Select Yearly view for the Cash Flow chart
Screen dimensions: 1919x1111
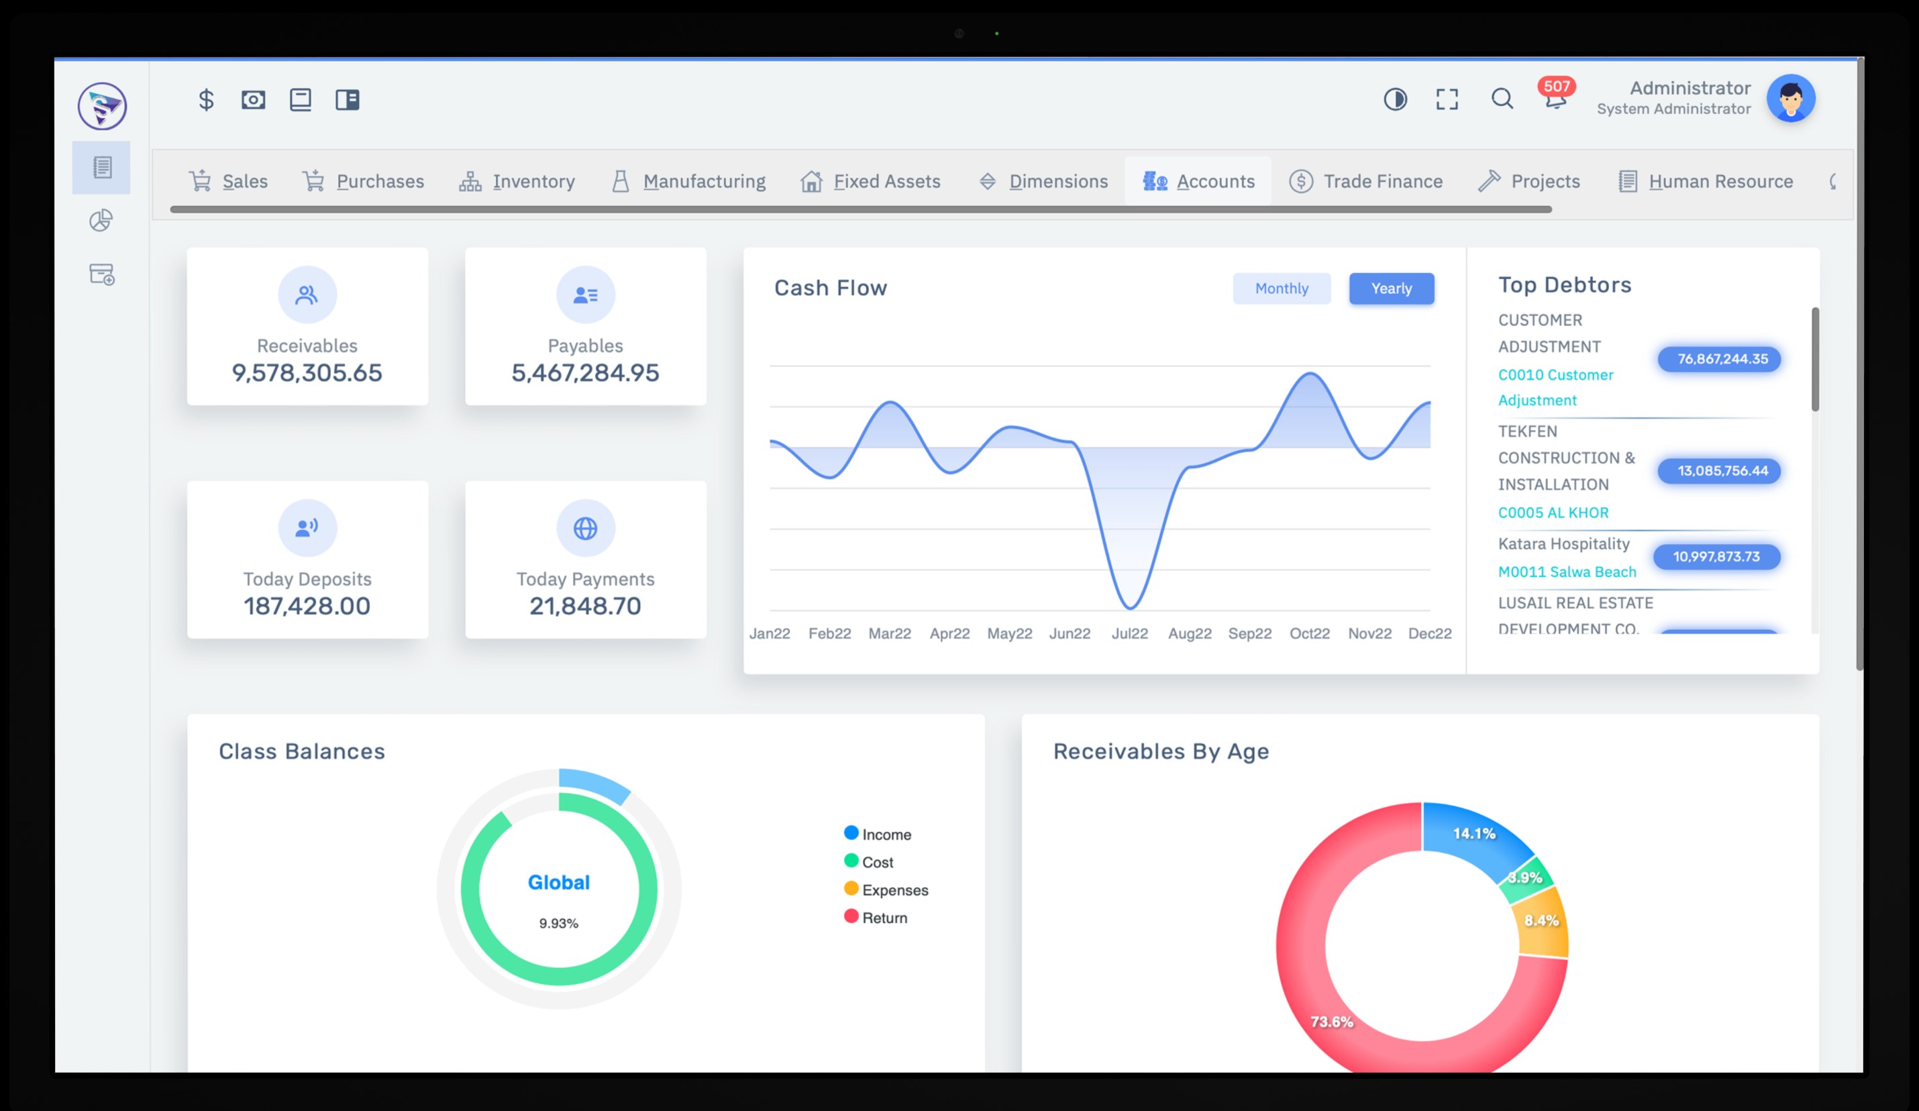(x=1392, y=288)
